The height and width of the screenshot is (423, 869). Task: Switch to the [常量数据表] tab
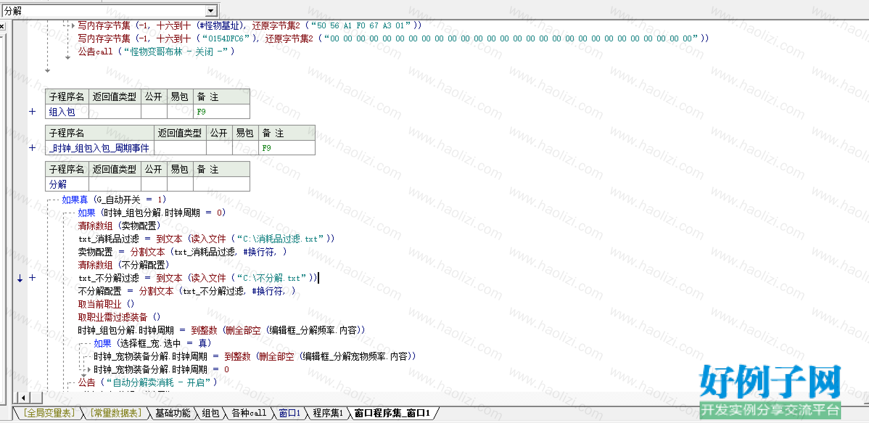click(115, 413)
